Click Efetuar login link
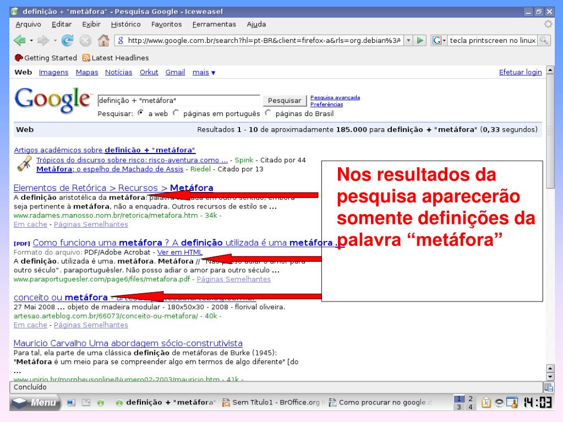The image size is (563, 422). coord(520,72)
